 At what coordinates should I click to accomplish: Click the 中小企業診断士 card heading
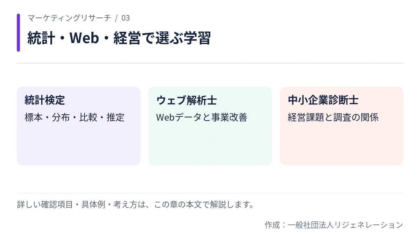point(323,101)
